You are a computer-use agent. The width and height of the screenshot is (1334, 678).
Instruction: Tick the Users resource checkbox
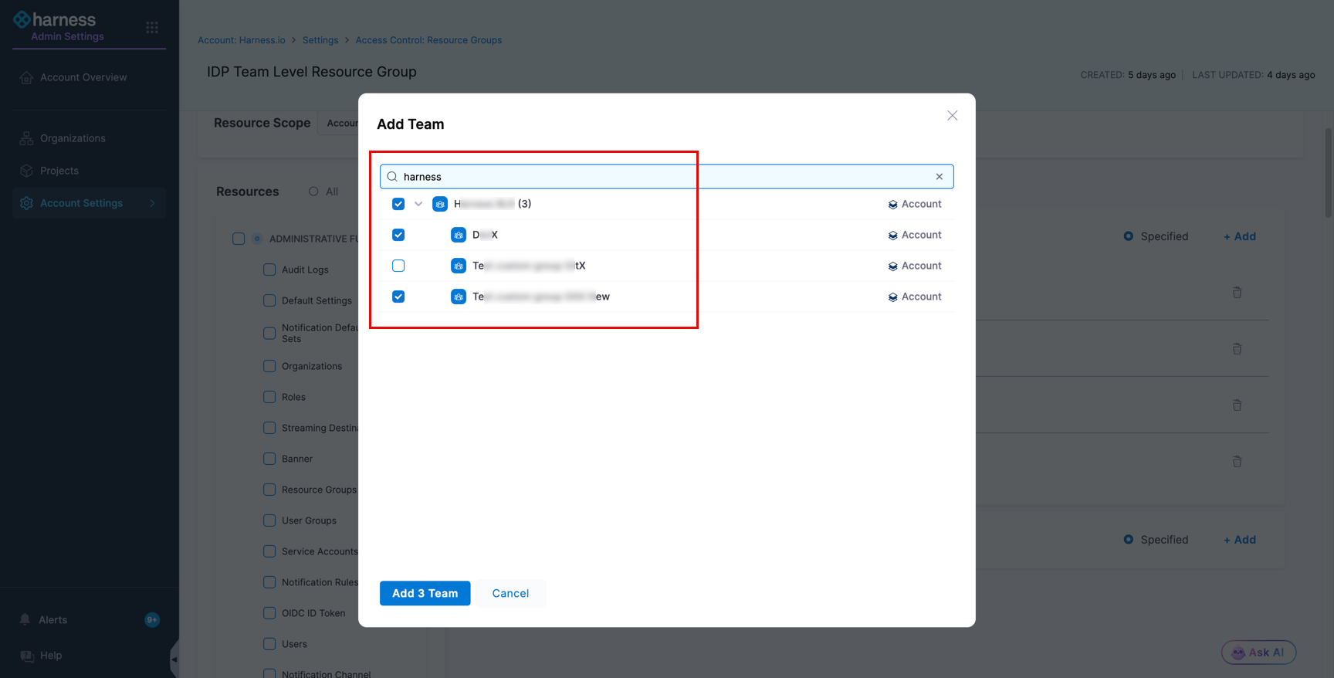point(269,644)
